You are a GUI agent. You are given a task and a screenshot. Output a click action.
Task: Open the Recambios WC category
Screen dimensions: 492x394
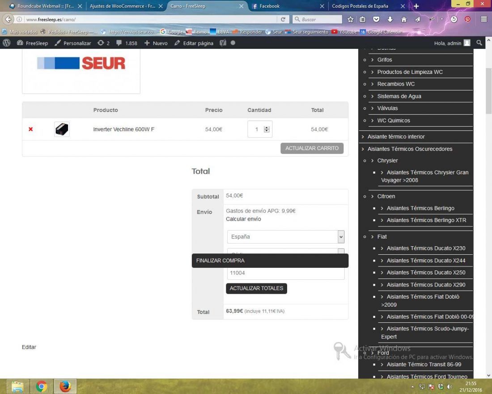396,84
